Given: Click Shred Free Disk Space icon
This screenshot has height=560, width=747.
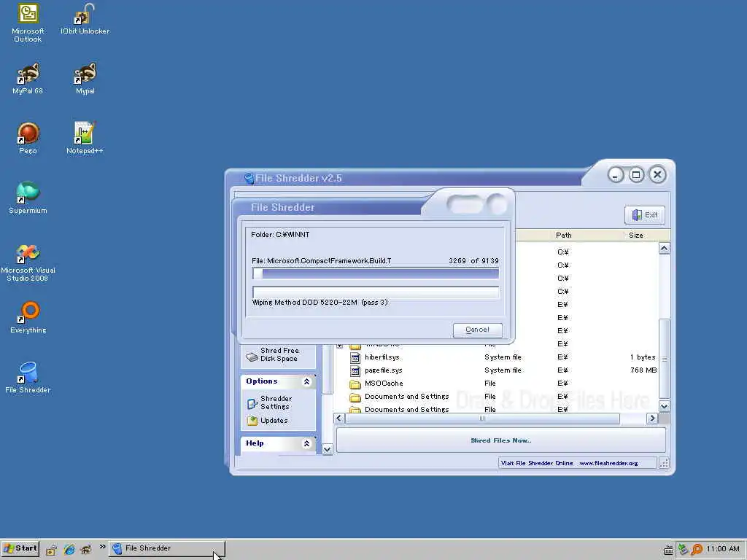Looking at the screenshot, I should coord(252,357).
